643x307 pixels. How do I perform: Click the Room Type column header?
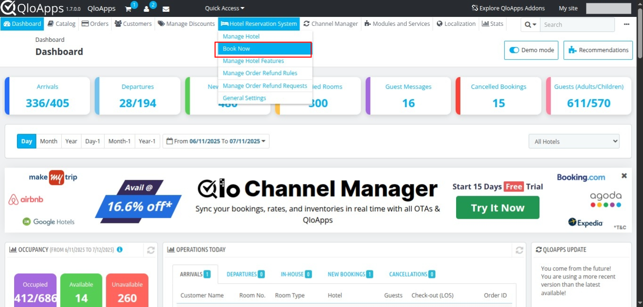pyautogui.click(x=289, y=295)
